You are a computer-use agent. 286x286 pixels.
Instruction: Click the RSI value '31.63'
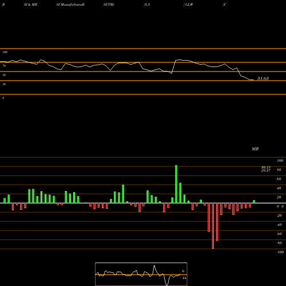[263, 78]
